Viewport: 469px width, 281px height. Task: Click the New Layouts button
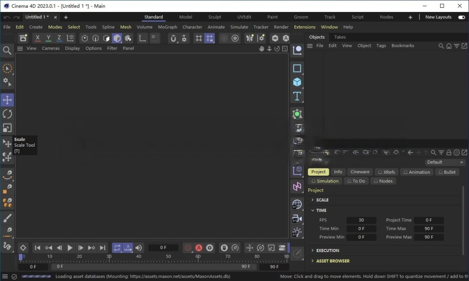pos(438,17)
